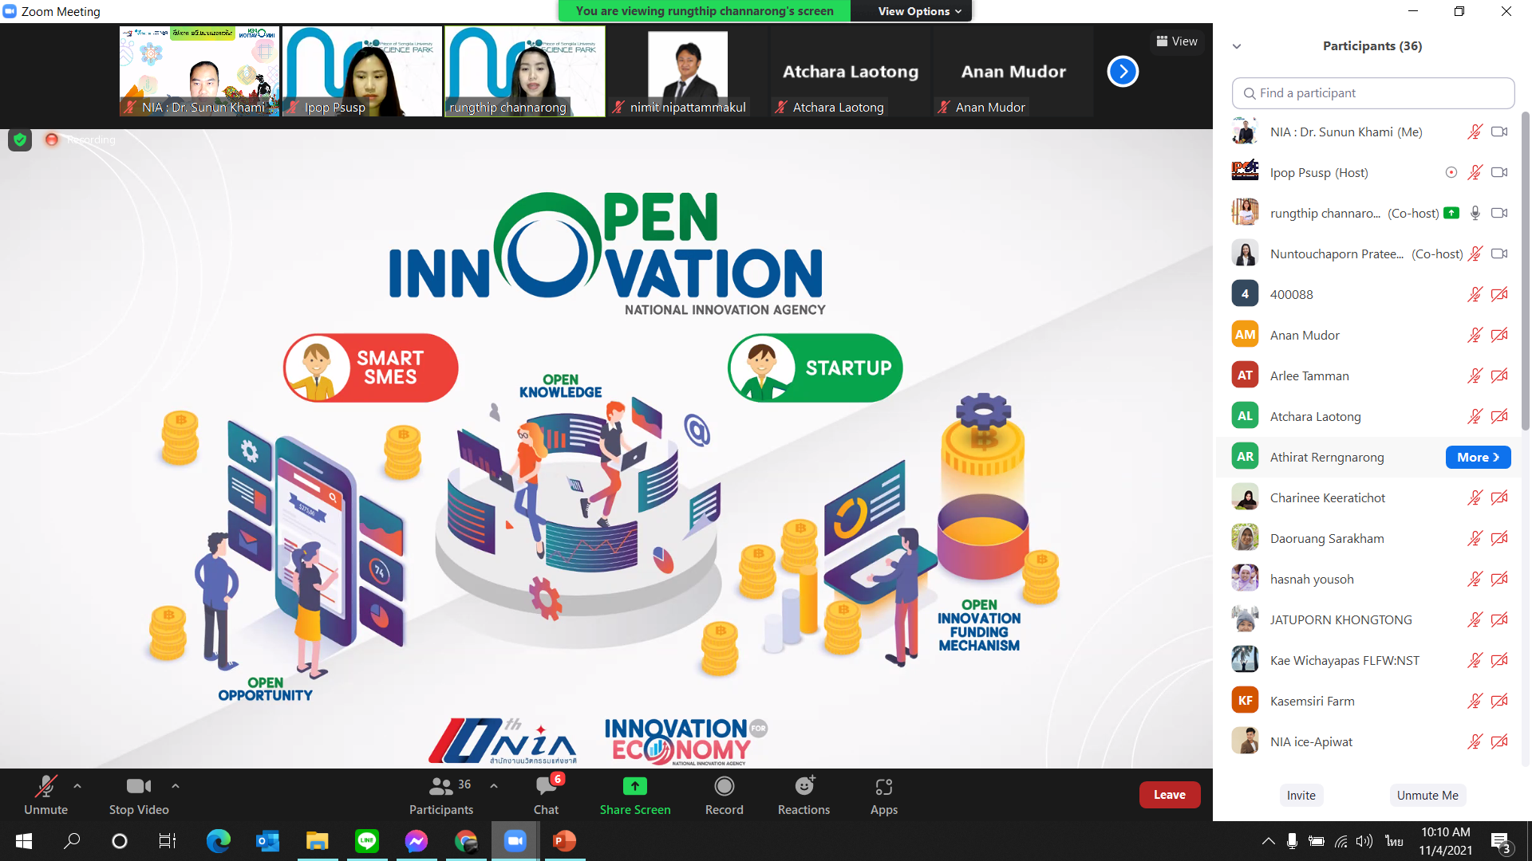Toggle microphone for NIA : Dr. Sunun Khami
1532x861 pixels.
1475,132
